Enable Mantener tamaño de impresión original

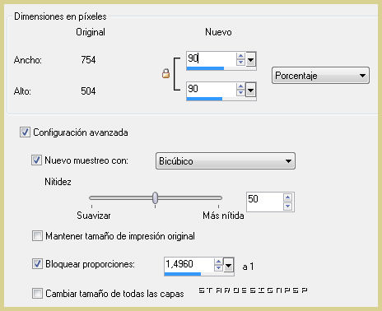[37, 236]
